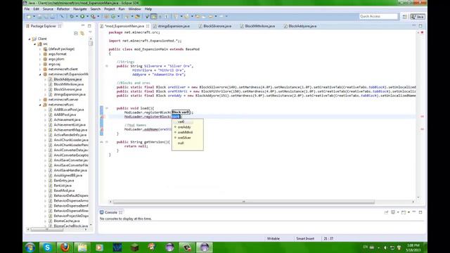Click the Last Edit Location icon

[198, 17]
